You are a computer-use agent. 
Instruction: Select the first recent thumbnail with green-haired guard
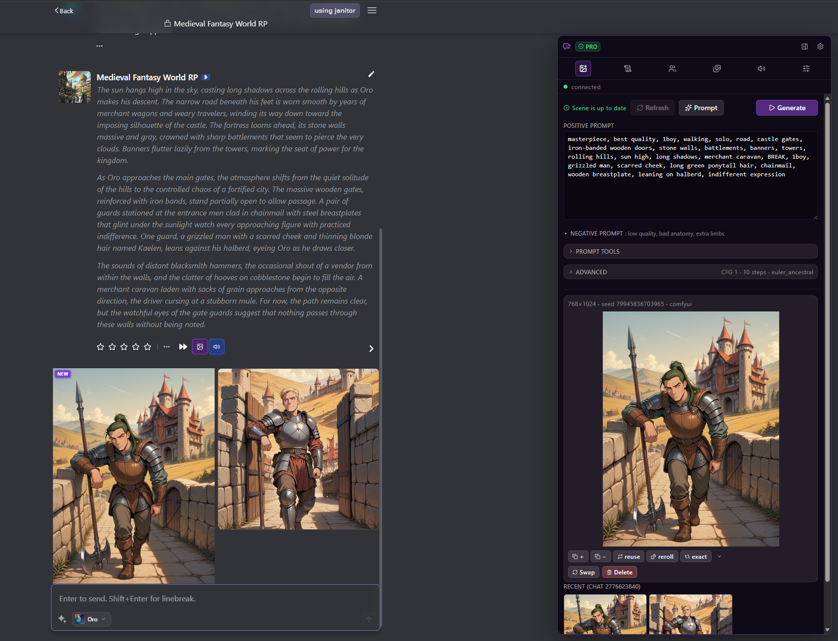605,614
